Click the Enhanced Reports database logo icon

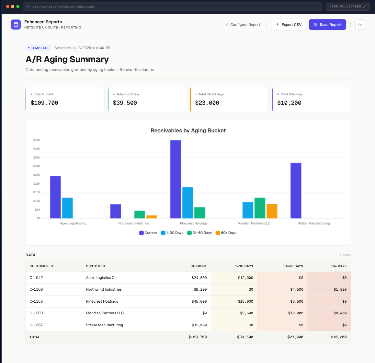[16, 24]
